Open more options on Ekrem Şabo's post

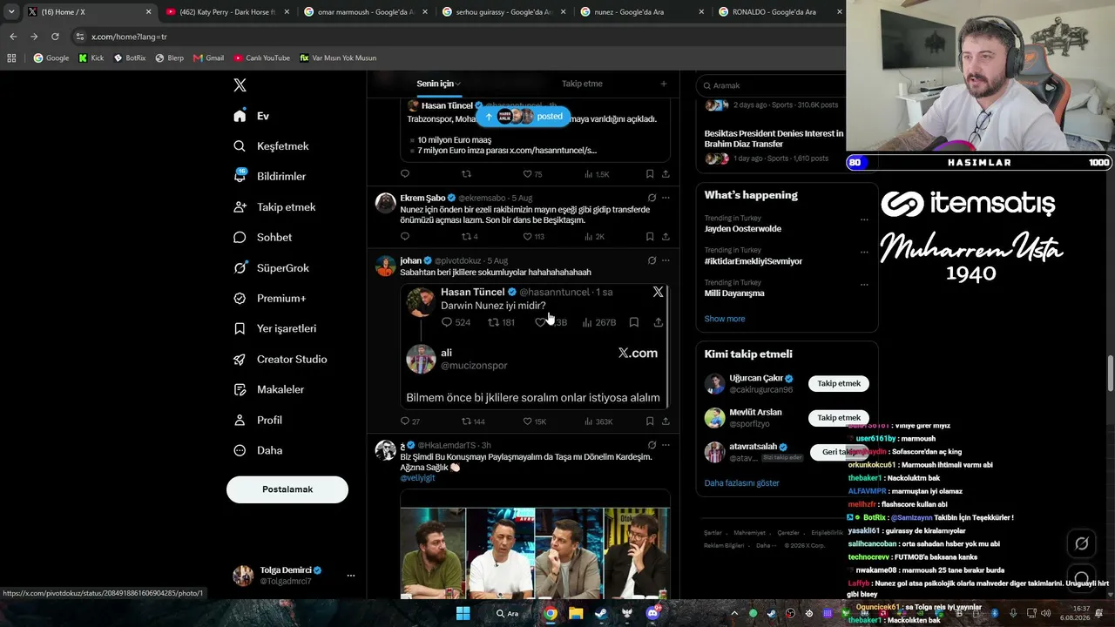tap(666, 198)
